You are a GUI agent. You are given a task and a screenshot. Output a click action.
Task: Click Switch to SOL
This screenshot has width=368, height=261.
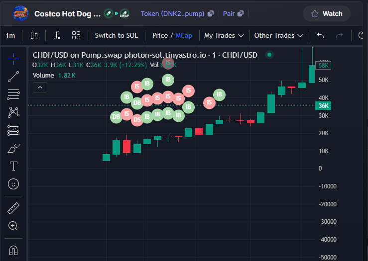(x=117, y=35)
